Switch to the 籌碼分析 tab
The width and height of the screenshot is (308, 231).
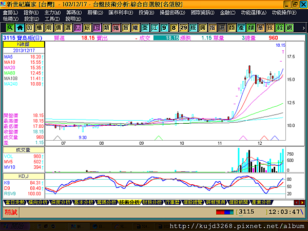pos(107,202)
